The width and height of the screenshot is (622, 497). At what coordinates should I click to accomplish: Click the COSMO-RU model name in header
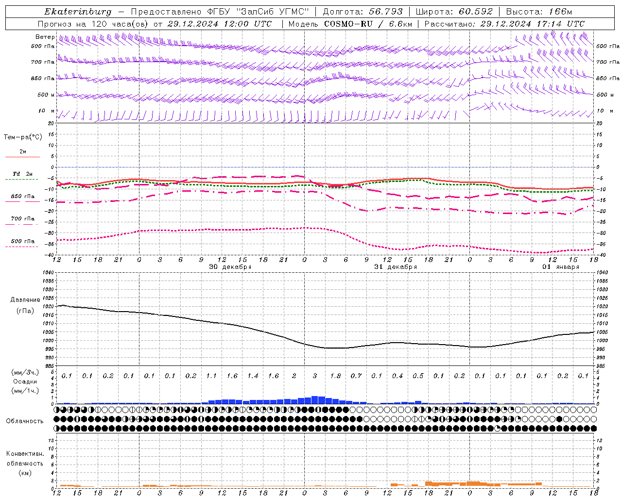click(x=348, y=24)
